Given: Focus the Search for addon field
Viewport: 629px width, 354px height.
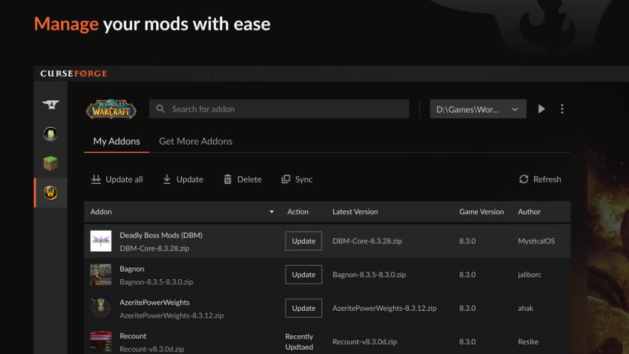Looking at the screenshot, I should (279, 109).
